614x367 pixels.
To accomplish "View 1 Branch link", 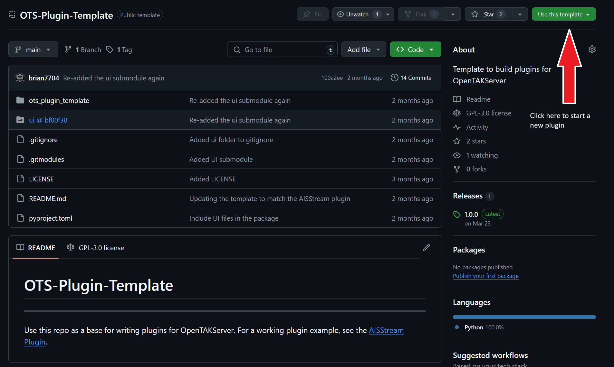I will [83, 50].
